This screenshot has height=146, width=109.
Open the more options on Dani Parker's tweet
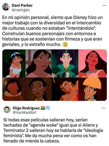105,5
